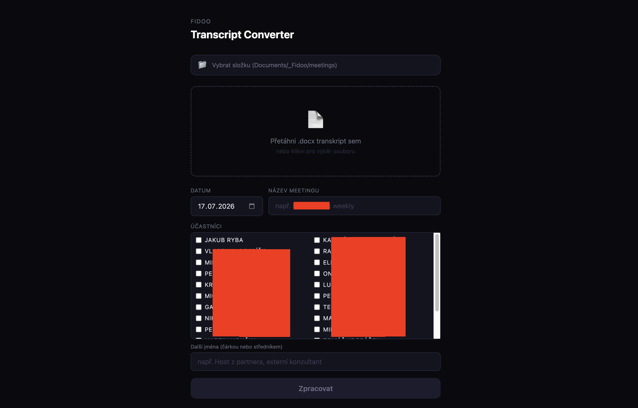Tick the checkbox for the name starting with RA
Screen dimensions: 638x408
pos(317,251)
